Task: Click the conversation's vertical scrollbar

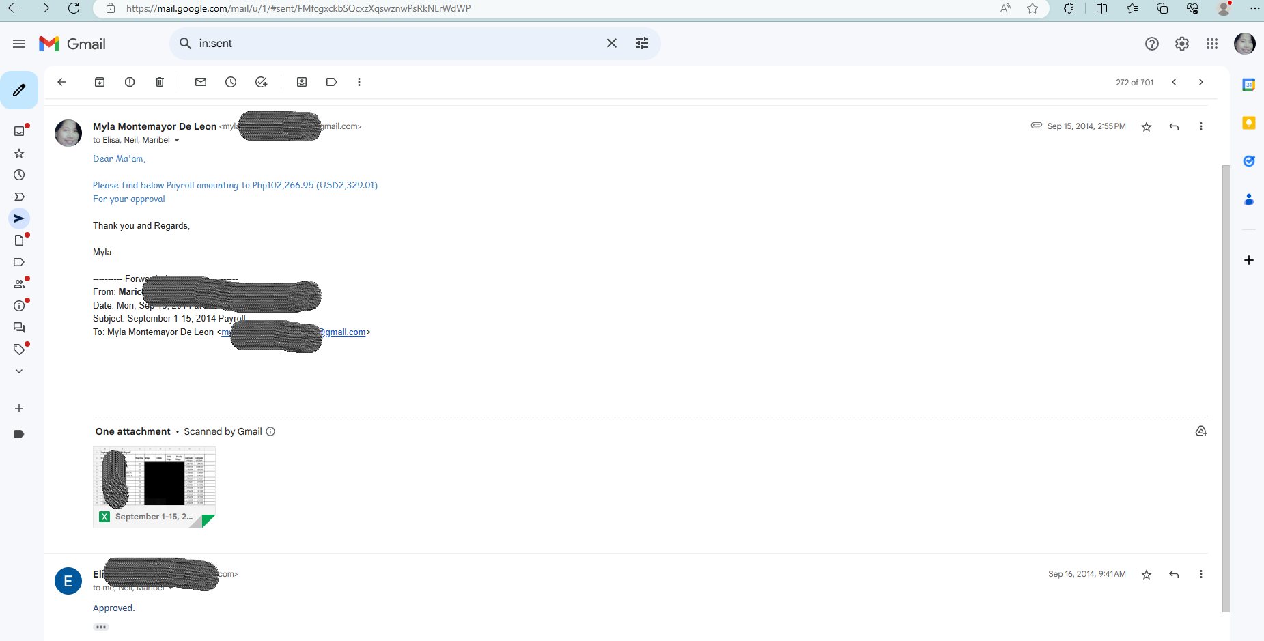Action: [x=1226, y=388]
